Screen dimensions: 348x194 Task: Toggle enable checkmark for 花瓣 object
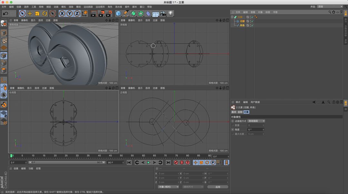pos(252,21)
